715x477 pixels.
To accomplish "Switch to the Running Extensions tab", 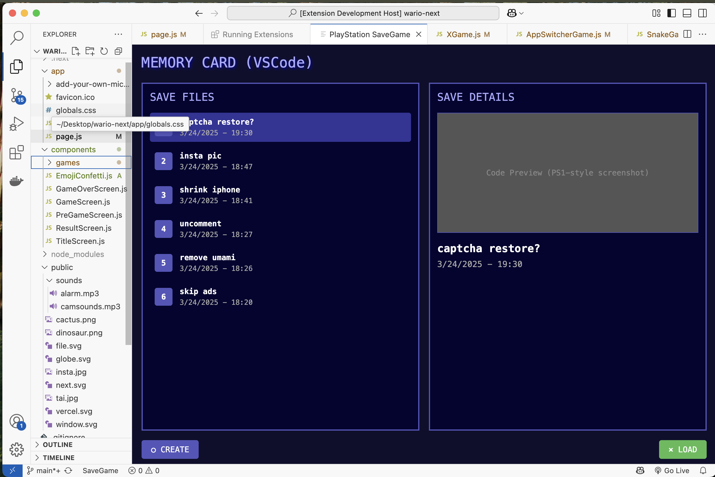I will point(257,34).
